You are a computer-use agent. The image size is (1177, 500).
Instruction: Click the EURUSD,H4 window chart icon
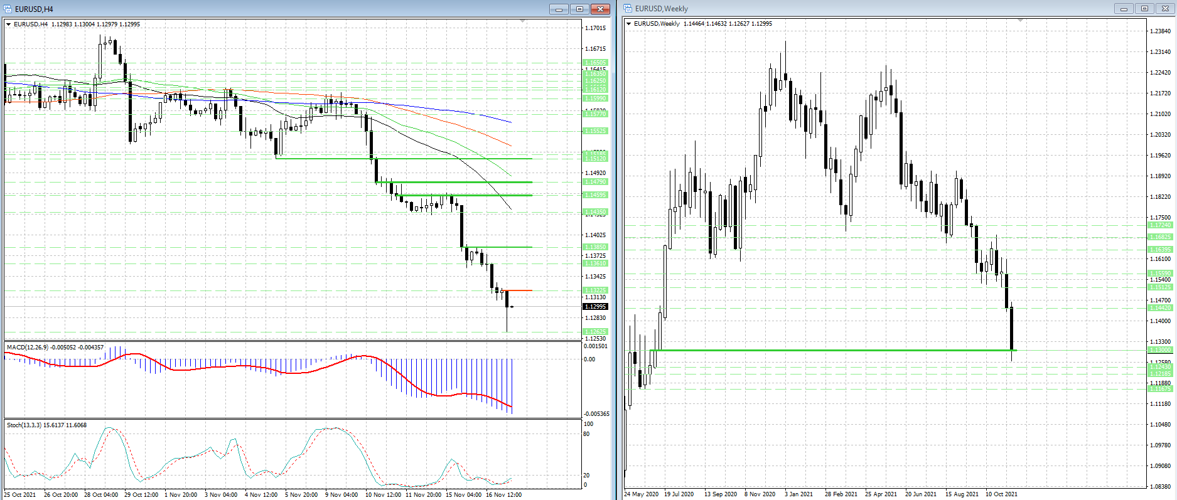click(8, 9)
